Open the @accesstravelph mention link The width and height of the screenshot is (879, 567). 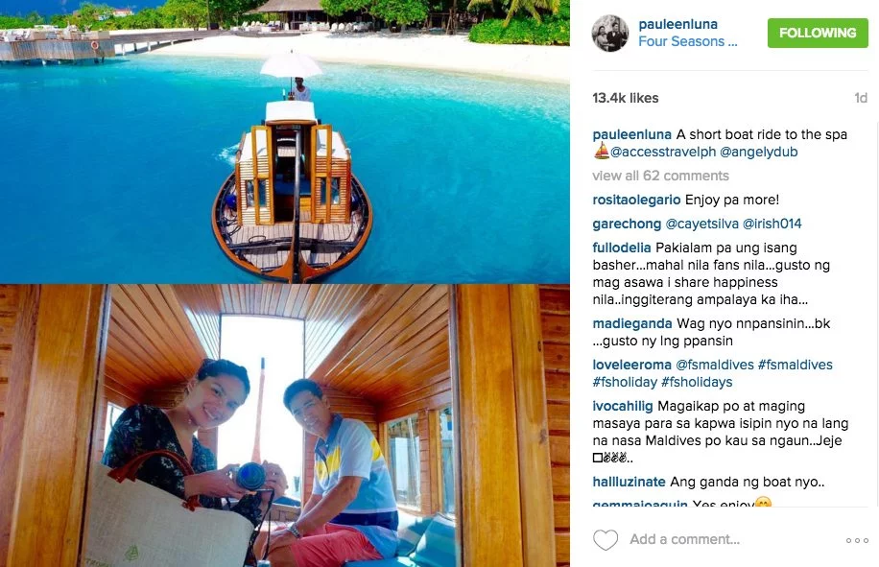[663, 152]
